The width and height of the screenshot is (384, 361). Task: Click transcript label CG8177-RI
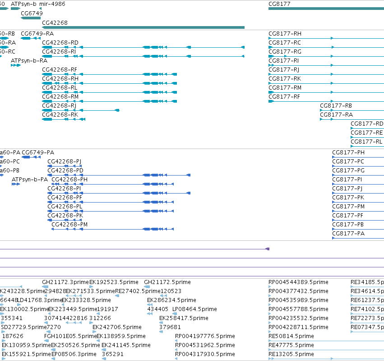[x=283, y=61]
